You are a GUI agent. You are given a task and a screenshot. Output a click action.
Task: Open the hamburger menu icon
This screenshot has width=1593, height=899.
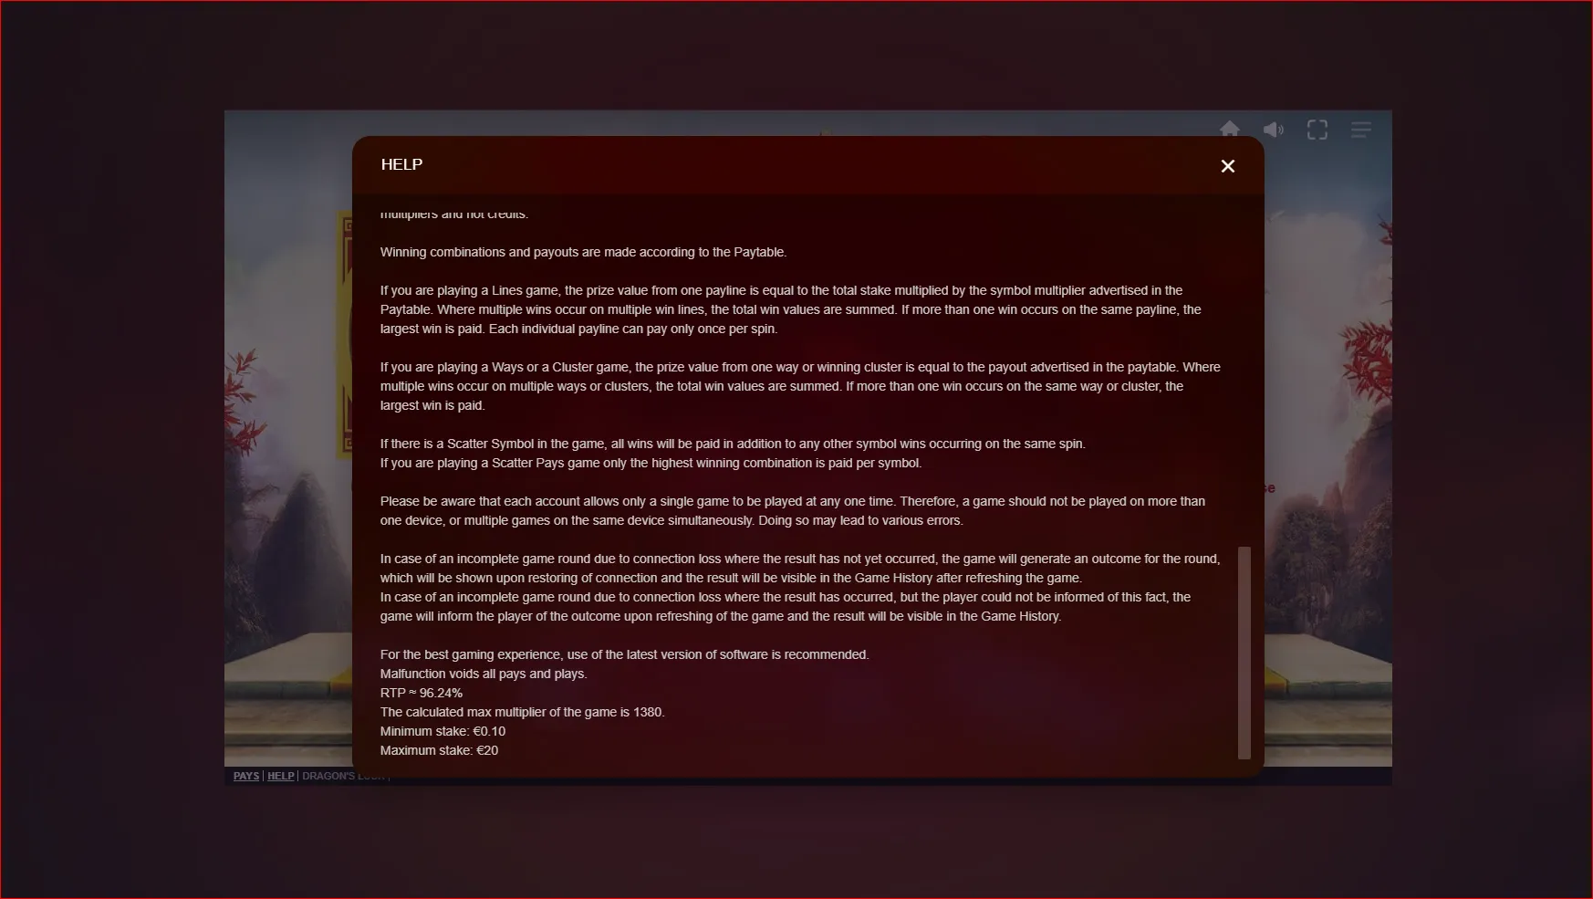coord(1361,130)
